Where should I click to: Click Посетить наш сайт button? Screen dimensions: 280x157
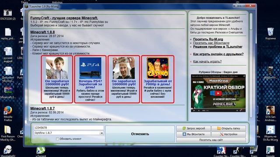[x=211, y=140]
